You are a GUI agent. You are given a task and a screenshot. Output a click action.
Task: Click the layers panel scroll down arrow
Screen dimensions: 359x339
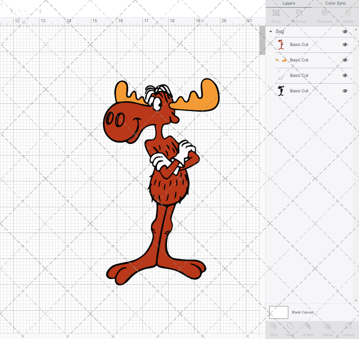click(x=355, y=301)
